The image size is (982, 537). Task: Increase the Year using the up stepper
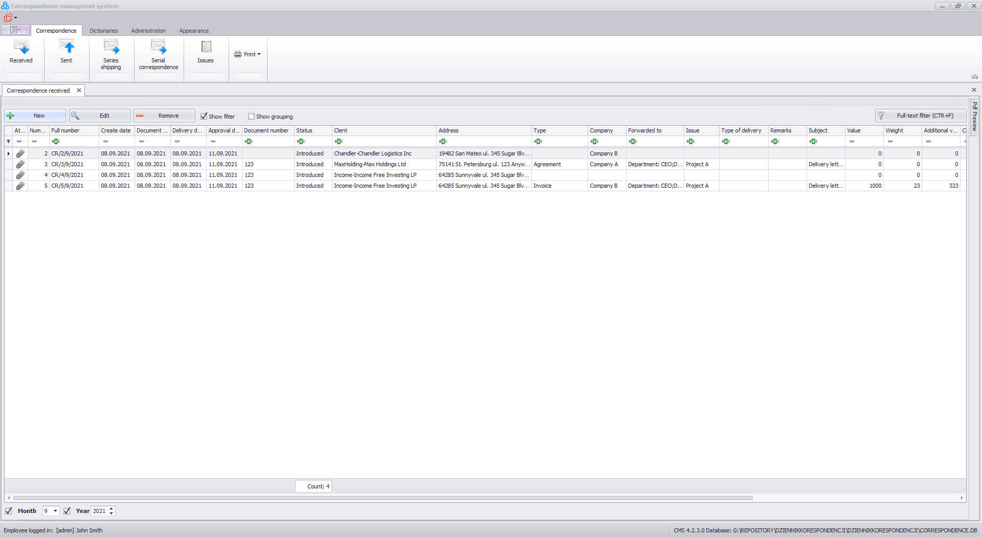(110, 508)
